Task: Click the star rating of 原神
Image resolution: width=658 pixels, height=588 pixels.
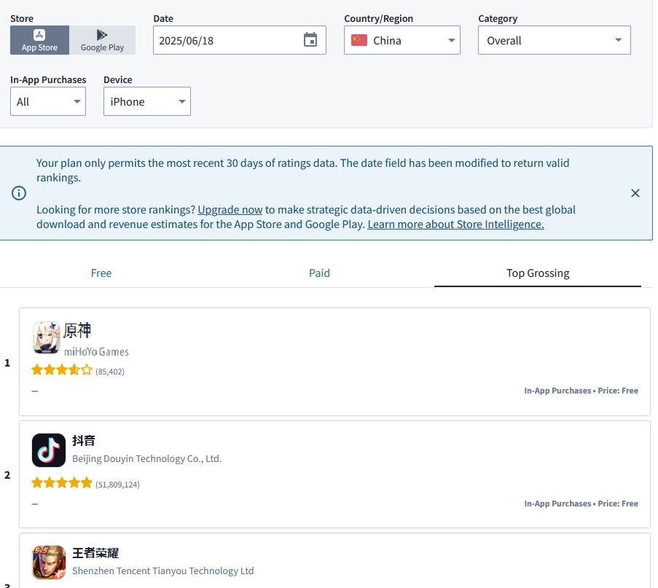Action: [x=62, y=370]
